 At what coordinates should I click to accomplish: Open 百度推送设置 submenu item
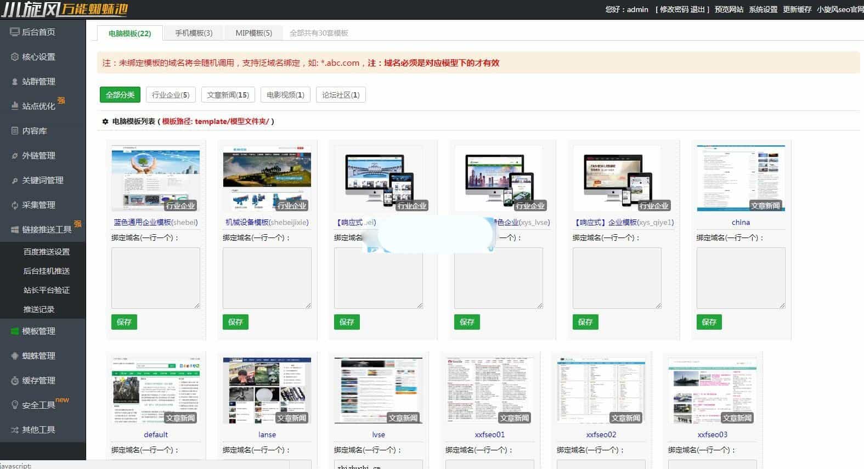pyautogui.click(x=47, y=252)
